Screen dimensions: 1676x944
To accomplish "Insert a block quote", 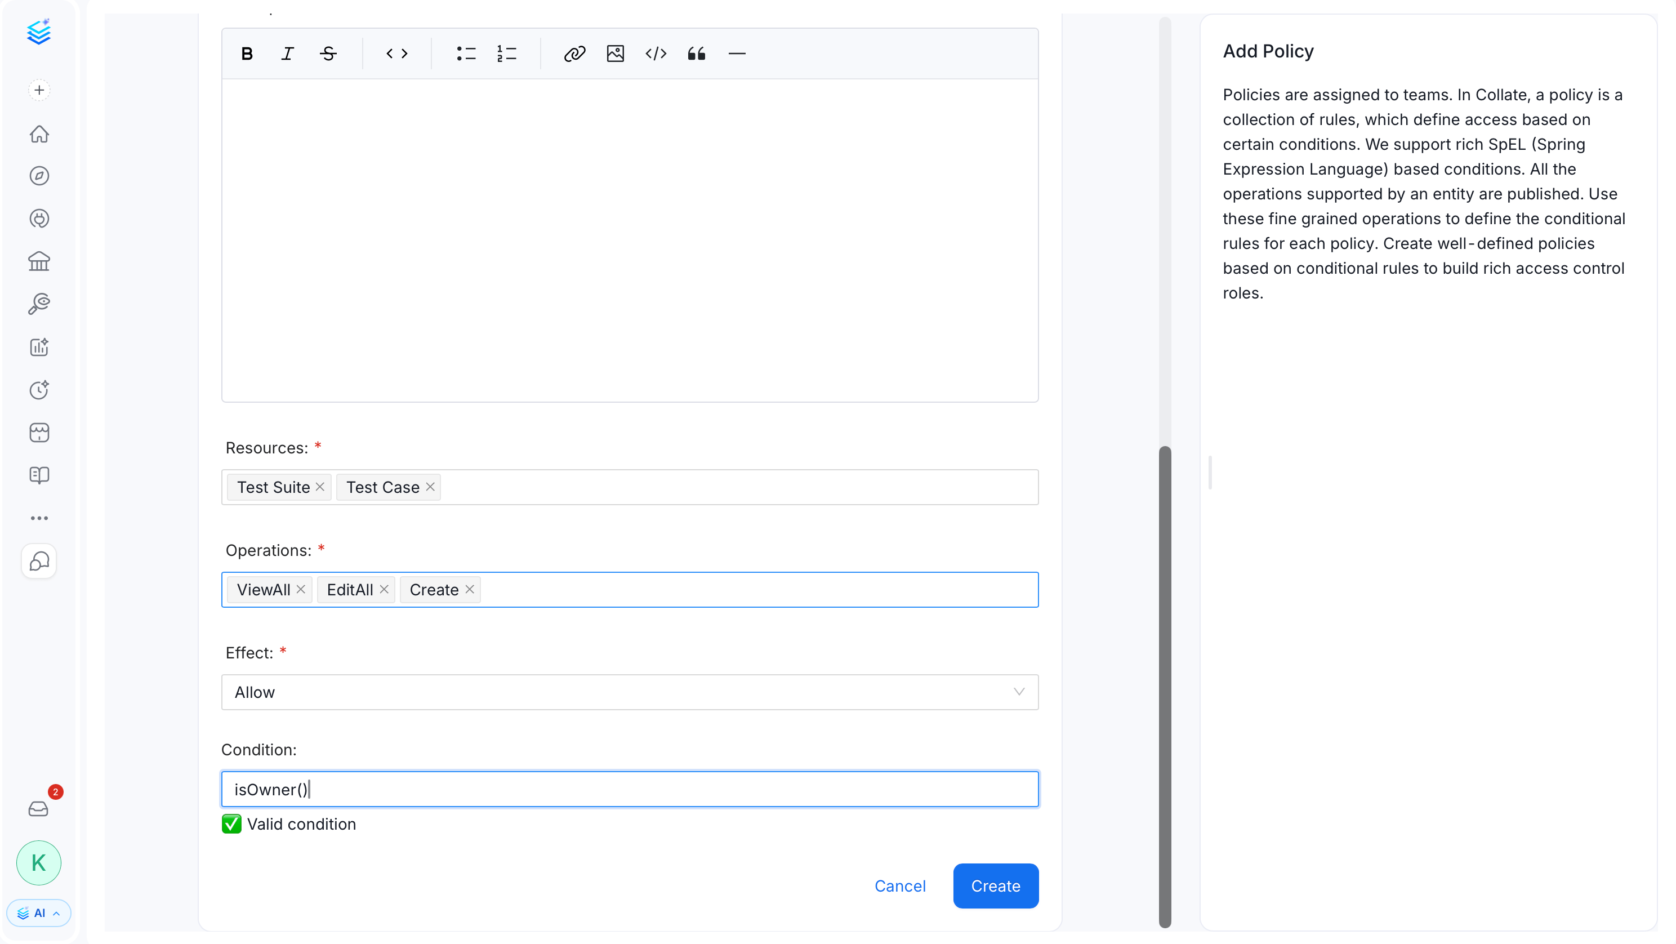I will tap(696, 54).
